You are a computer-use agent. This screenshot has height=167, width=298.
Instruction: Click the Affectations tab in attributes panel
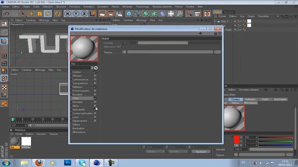tap(251, 103)
